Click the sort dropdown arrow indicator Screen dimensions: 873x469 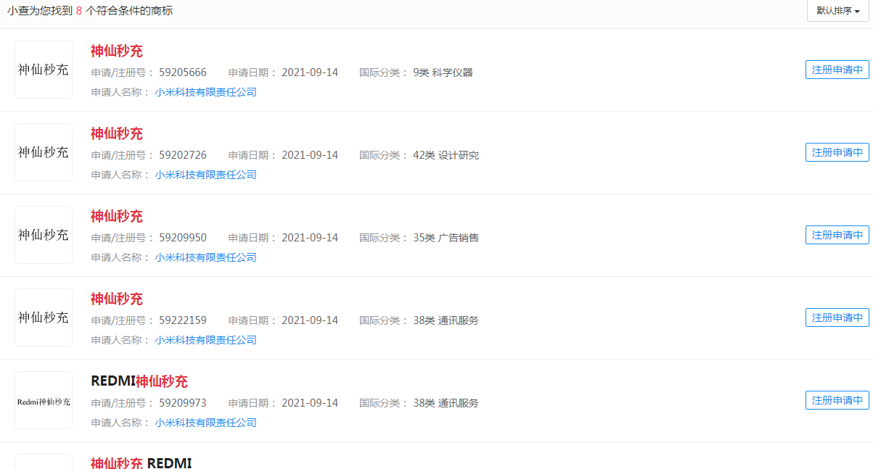tap(856, 11)
